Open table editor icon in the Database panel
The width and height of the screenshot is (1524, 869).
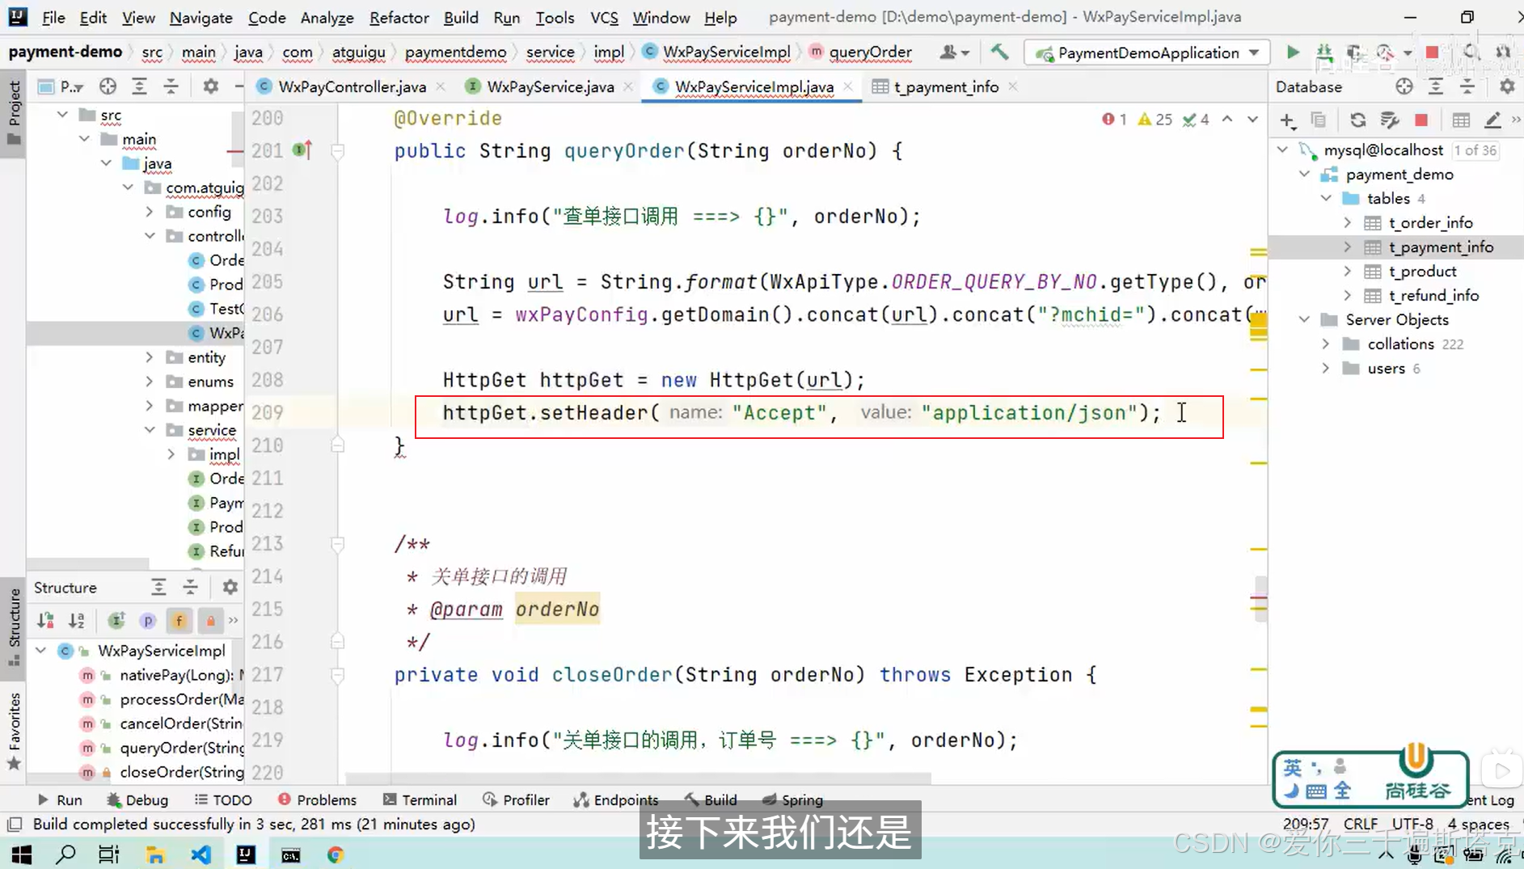click(x=1461, y=120)
